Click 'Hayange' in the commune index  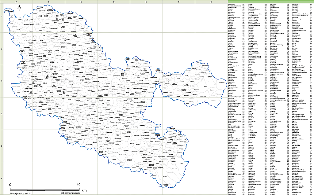pyautogui.click(x=273, y=94)
